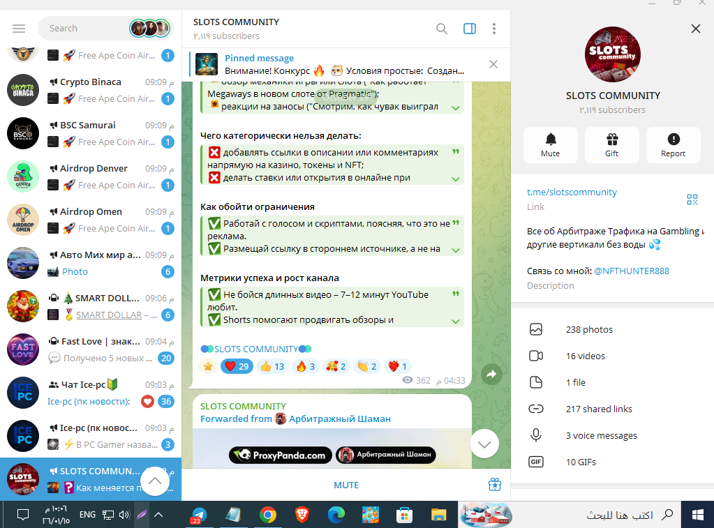Close the channel info panel
The height and width of the screenshot is (528, 714).
tap(695, 29)
